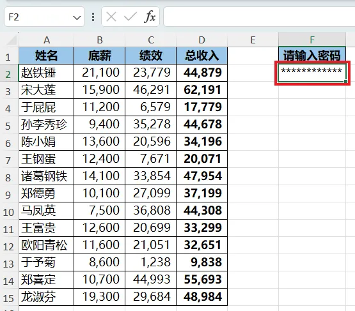
Task: Click the three-dot formula bar resize handle
Action: (93, 17)
